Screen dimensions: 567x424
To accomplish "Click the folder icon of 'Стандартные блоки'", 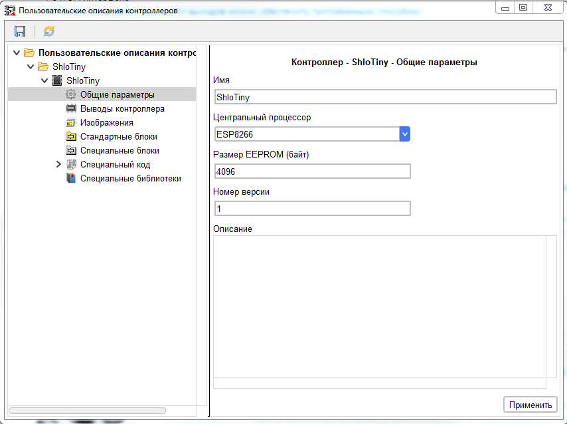I will point(71,136).
